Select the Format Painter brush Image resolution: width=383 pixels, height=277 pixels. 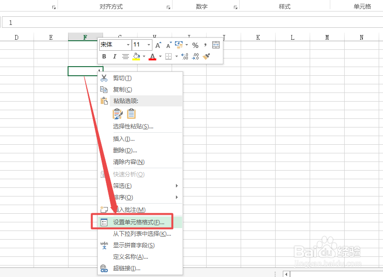207,57
